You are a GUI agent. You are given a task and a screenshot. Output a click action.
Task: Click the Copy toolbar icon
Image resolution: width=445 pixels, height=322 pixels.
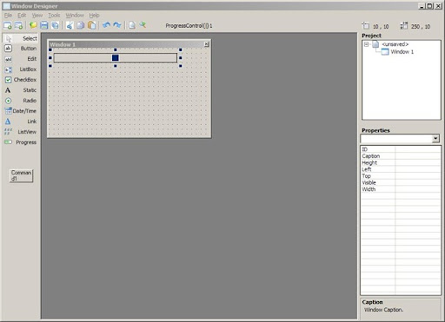81,25
